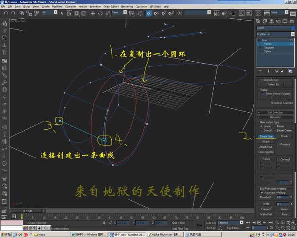
Task: Click Zoom magnifier in viewport controls
Action: (277, 222)
